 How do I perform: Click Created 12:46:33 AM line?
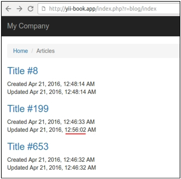[x=51, y=122]
